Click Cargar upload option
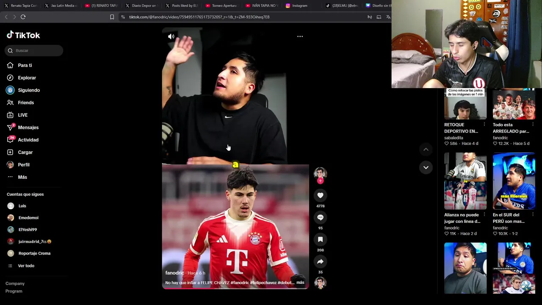Viewport: 542px width, 305px height. (20, 152)
